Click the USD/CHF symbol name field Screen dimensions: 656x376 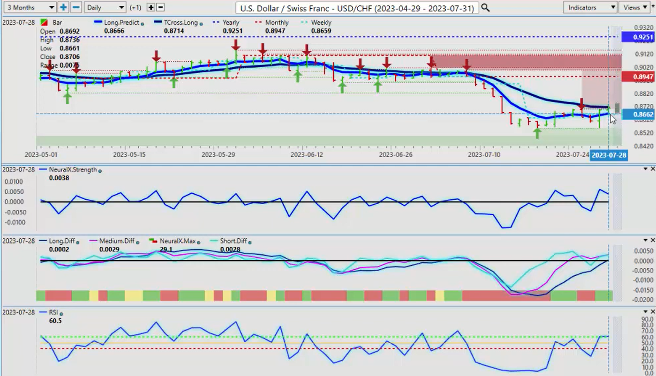(357, 8)
